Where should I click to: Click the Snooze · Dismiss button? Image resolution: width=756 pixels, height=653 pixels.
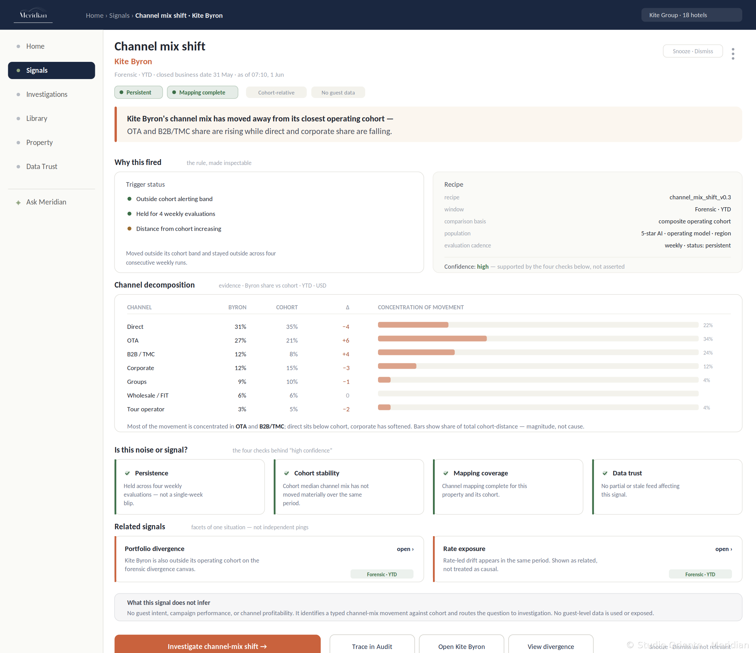(692, 51)
